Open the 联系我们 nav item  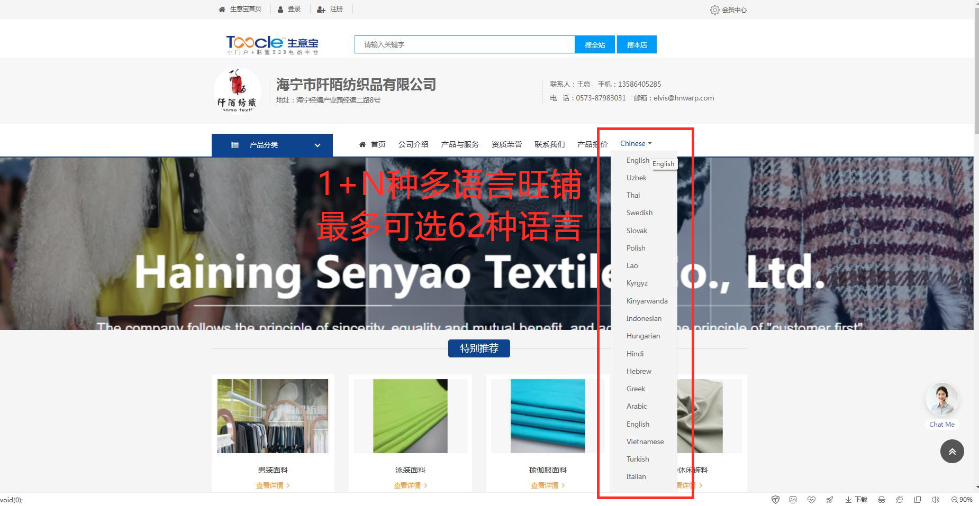[x=549, y=144]
